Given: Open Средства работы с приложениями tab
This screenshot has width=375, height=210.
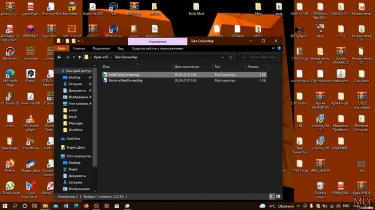Looking at the screenshot, I should coord(158,48).
